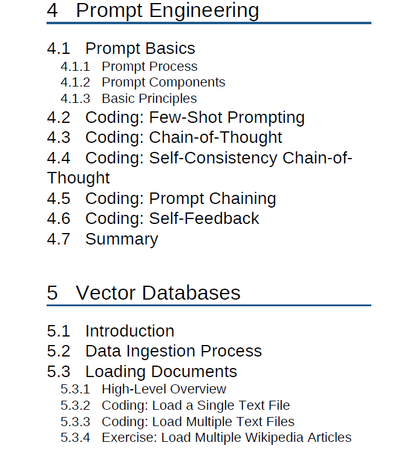
Task: Jump to 5.2 Data Ingestion Process
Action: [x=154, y=351]
